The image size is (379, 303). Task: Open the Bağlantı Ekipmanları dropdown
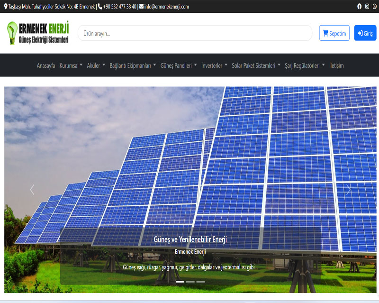(133, 65)
